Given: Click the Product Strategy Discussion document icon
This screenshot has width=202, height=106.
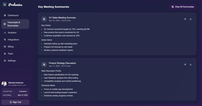Looking at the screenshot, I should [x=44, y=64].
